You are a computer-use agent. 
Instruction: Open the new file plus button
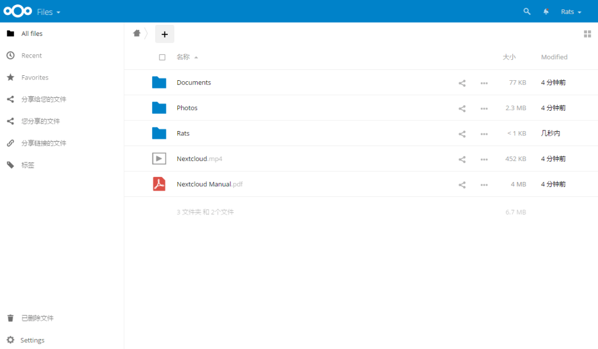click(x=164, y=34)
